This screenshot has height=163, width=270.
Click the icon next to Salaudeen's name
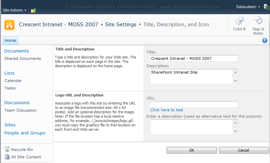click(x=266, y=7)
